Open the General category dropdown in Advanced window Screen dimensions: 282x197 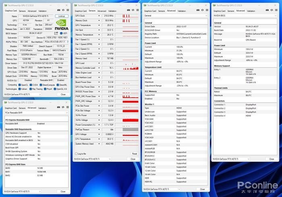[176, 16]
